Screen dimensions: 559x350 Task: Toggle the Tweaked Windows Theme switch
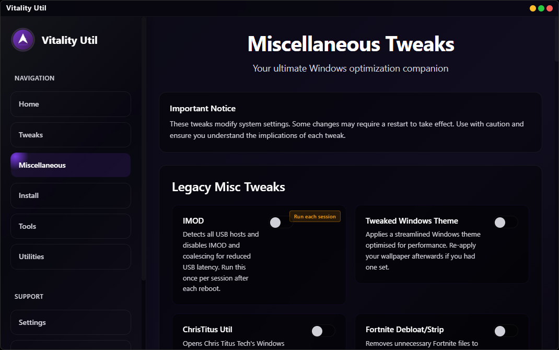point(505,222)
